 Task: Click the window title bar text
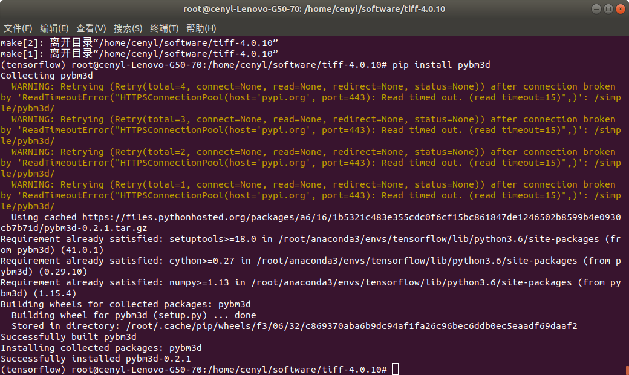point(314,8)
